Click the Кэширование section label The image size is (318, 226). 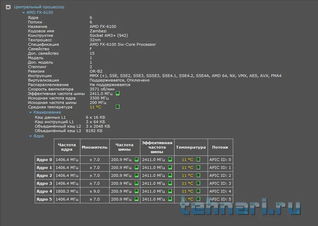pyautogui.click(x=47, y=112)
